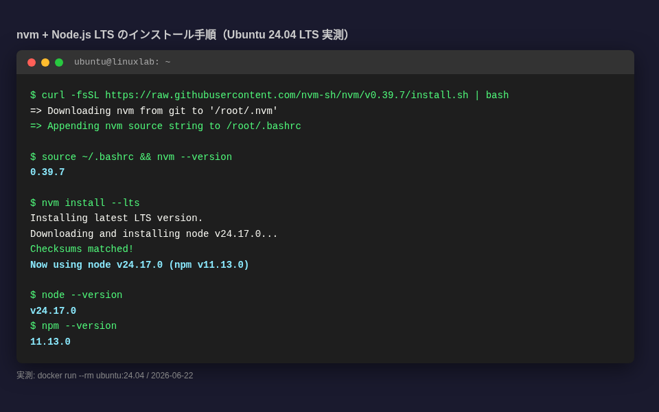Click terminal title 'ubuntu@linuxlab: ~'
Image resolution: width=659 pixels, height=412 pixels.
(x=122, y=62)
